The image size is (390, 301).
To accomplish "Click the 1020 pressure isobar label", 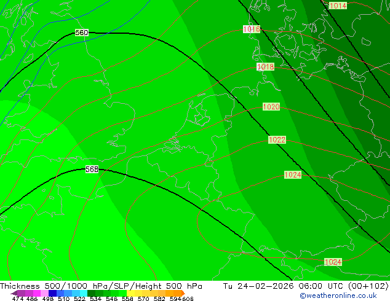I will click(x=271, y=107).
